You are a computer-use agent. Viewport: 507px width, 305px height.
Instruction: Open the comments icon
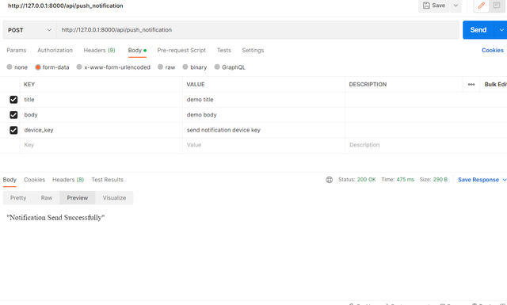pos(497,6)
